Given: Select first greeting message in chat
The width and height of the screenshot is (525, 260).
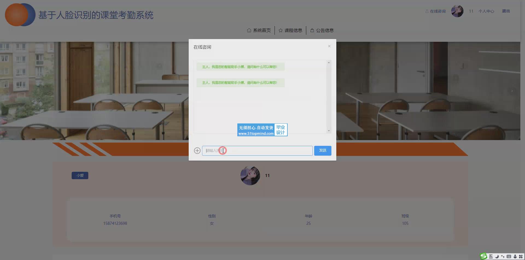Looking at the screenshot, I should pos(240,67).
